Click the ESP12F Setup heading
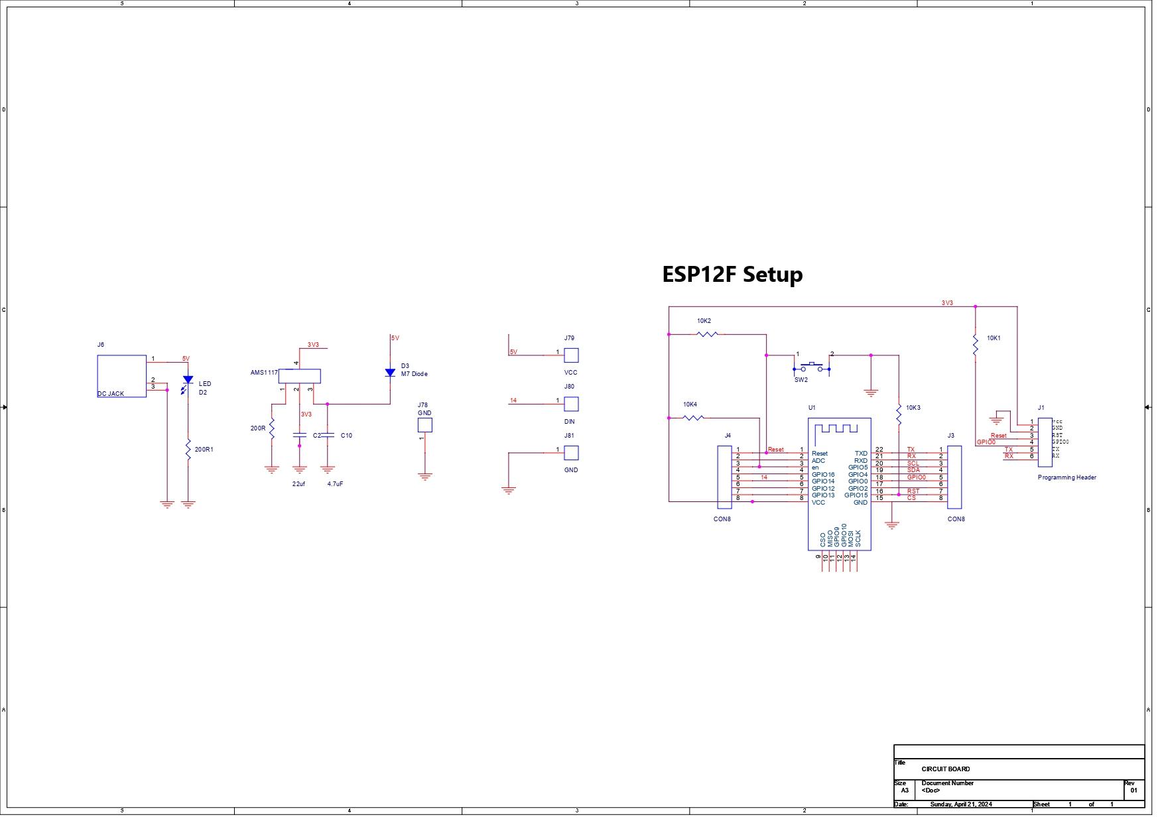The image size is (1164, 823). 732,274
